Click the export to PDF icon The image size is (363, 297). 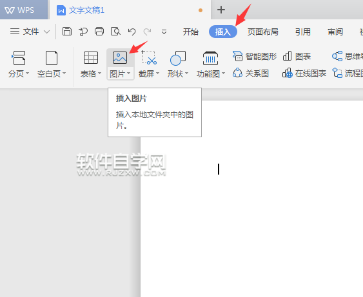[83, 32]
